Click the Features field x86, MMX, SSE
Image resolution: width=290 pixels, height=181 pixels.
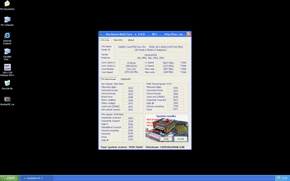point(150,58)
